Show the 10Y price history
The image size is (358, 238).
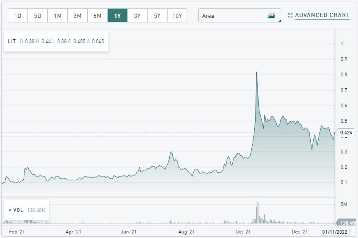177,15
